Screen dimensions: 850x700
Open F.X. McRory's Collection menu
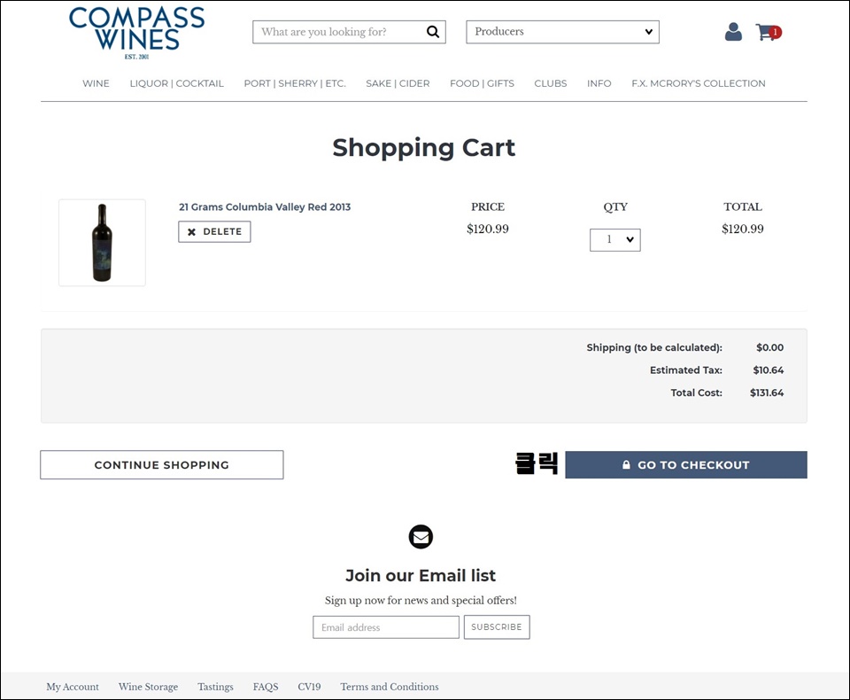point(699,83)
